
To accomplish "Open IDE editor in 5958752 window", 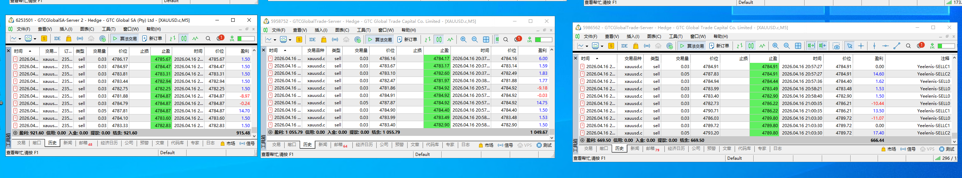I will coord(312,40).
